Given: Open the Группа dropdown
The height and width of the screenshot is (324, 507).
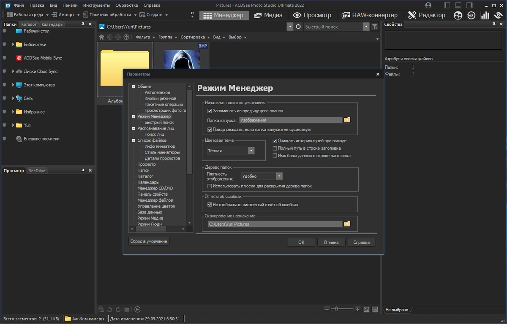Looking at the screenshot, I should tap(167, 37).
